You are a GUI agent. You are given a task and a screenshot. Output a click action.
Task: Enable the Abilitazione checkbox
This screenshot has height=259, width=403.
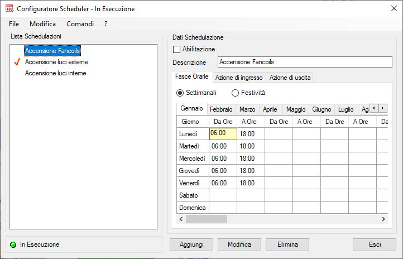(x=177, y=49)
